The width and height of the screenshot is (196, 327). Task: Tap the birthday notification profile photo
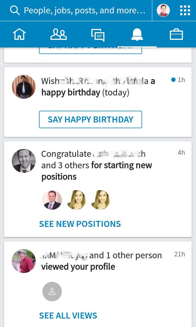pyautogui.click(x=24, y=87)
